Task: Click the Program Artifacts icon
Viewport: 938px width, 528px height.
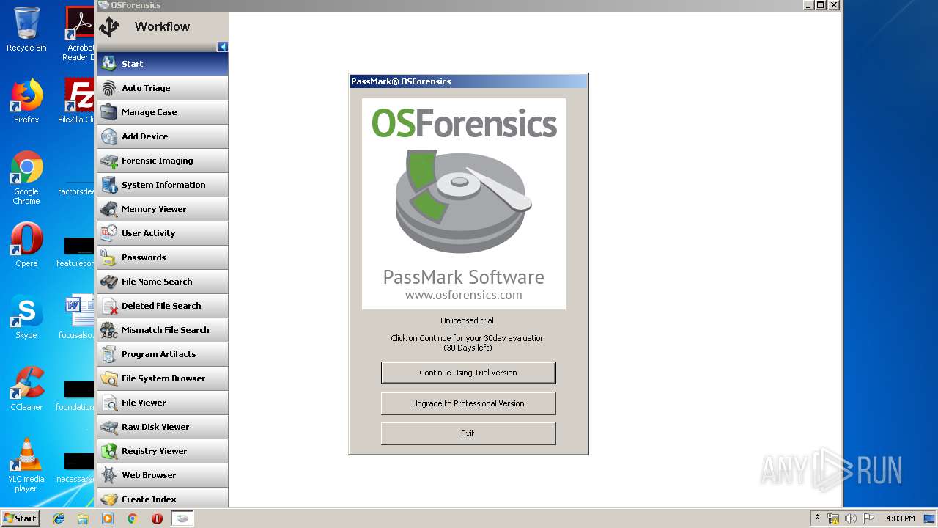Action: pyautogui.click(x=108, y=354)
